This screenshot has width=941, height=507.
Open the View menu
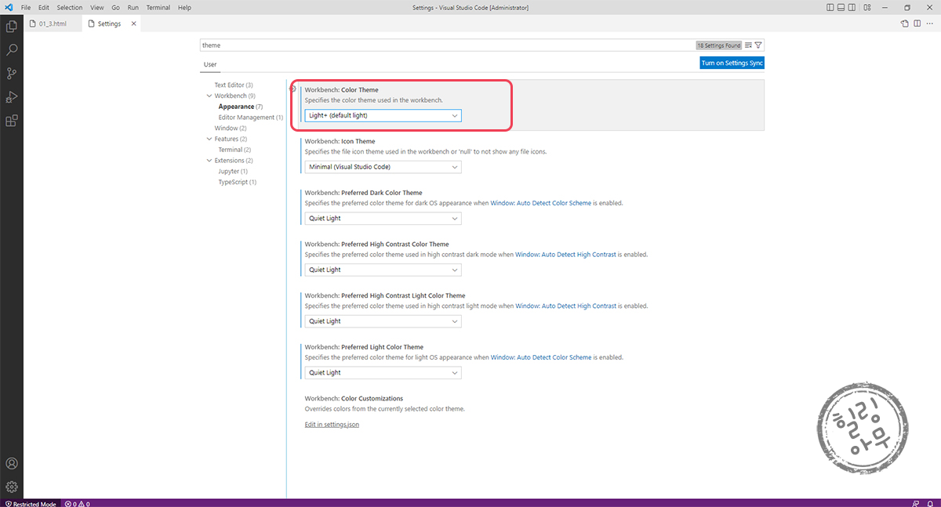click(x=97, y=7)
